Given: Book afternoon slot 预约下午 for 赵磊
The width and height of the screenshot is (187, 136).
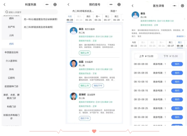Looking at the screenshot, I should [98, 85].
